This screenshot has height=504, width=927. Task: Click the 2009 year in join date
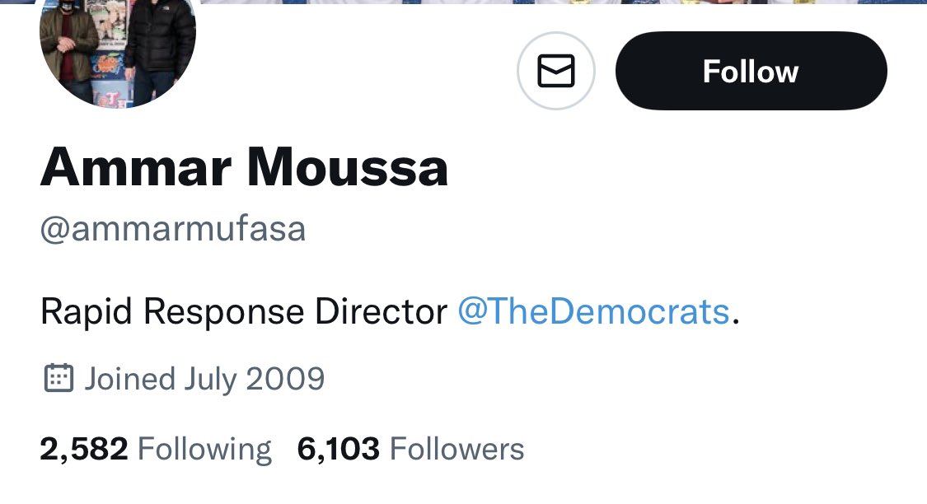[x=285, y=379]
